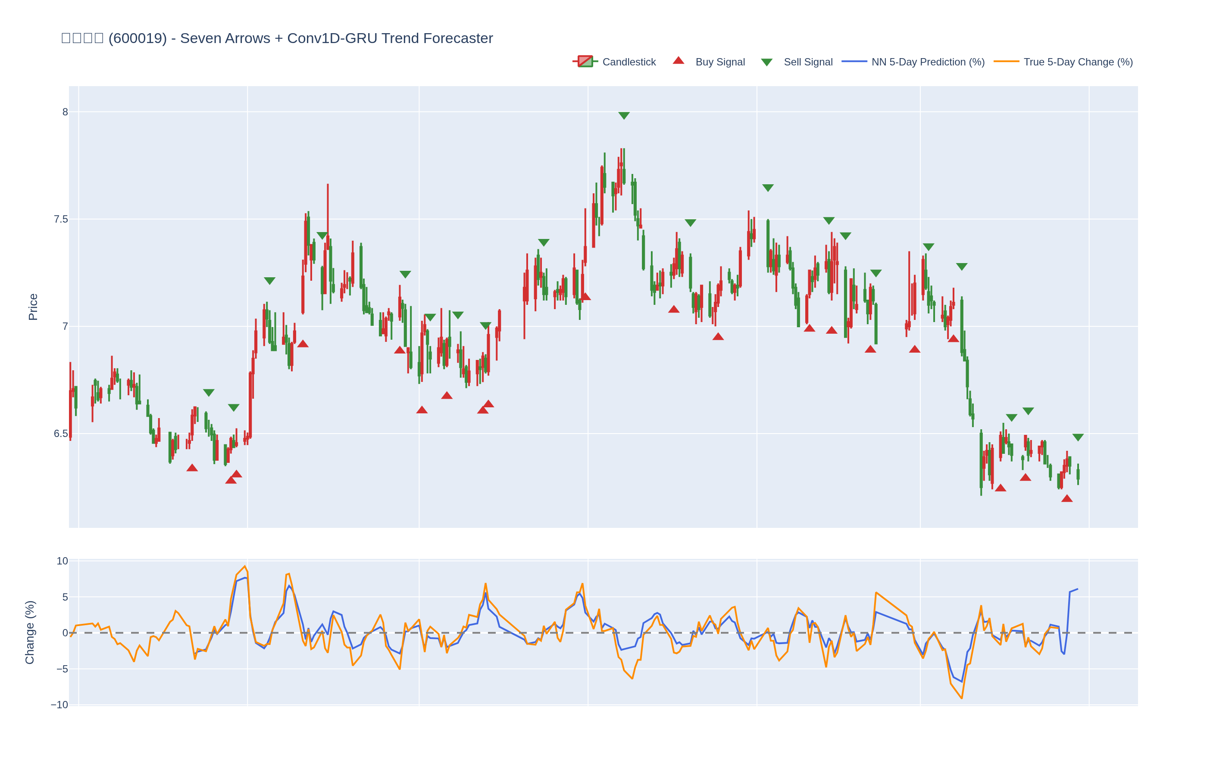Hide the Sell Signal trace via legend text
The image size is (1207, 775).
click(x=808, y=62)
